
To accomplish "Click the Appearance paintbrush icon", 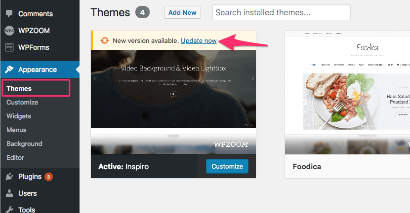I will [9, 70].
